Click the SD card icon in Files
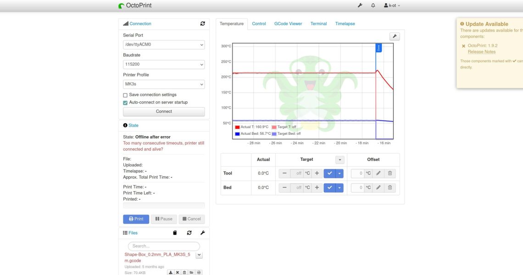This screenshot has width=523, height=275. point(175,233)
